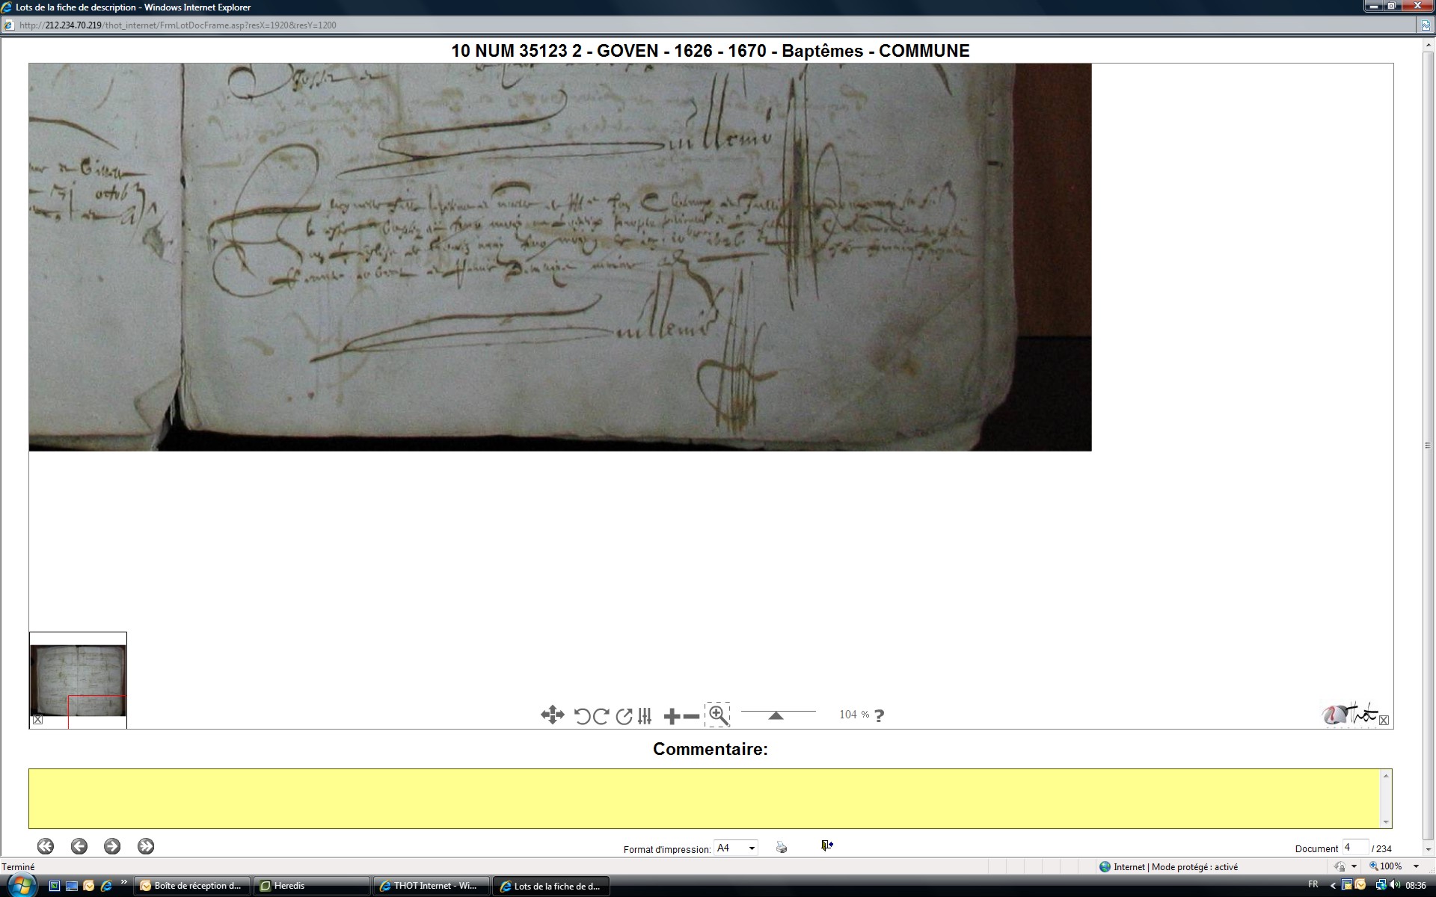Open image adjustment sliders tool

tap(645, 716)
